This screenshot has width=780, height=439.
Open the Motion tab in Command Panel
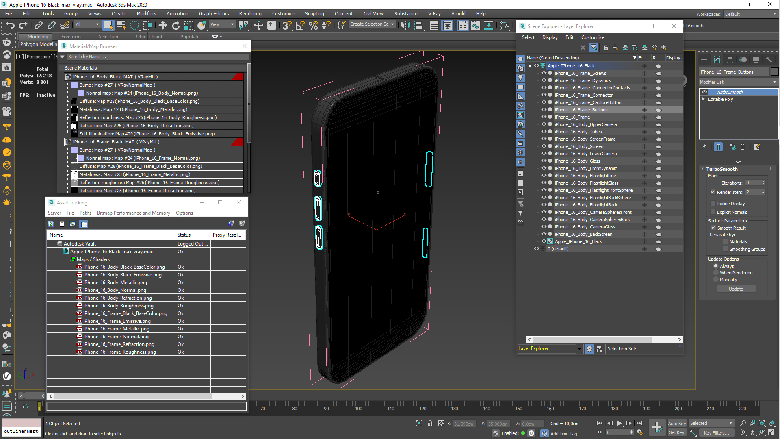tap(743, 60)
